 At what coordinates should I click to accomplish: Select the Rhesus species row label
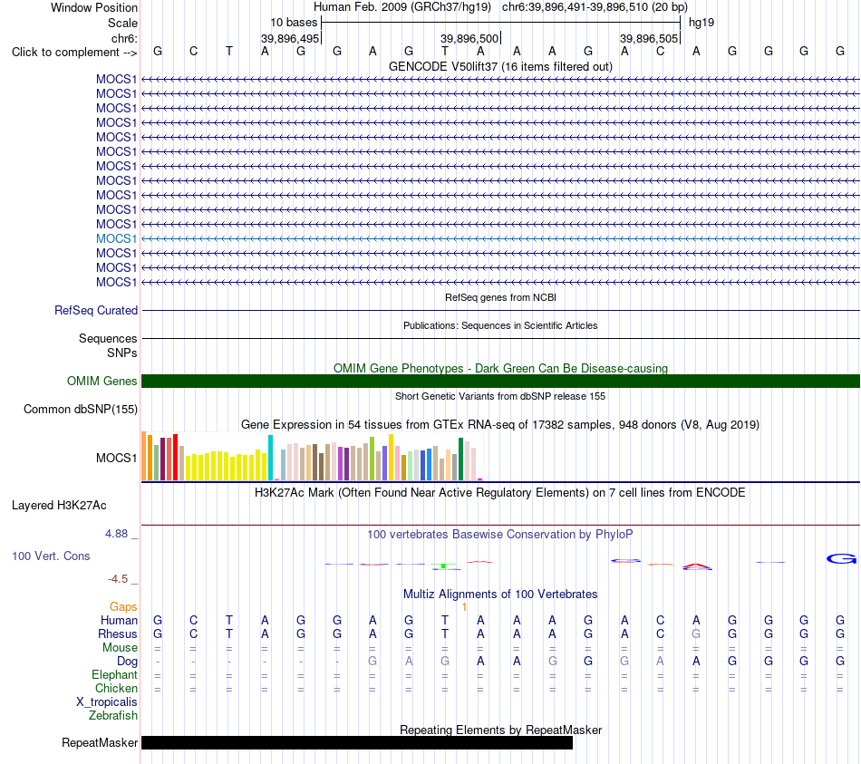click(118, 633)
